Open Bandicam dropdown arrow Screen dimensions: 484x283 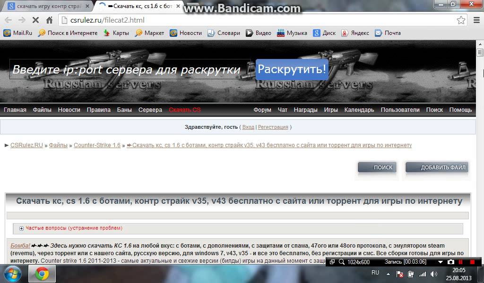(x=441, y=262)
